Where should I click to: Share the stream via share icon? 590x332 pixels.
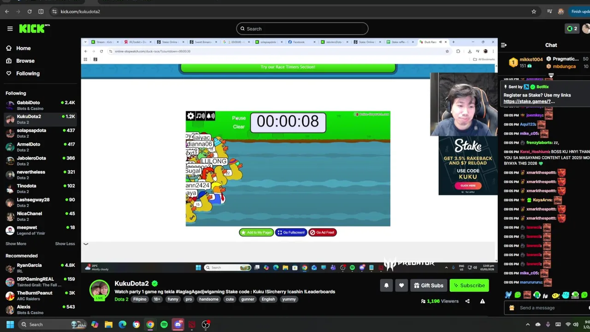click(x=467, y=301)
